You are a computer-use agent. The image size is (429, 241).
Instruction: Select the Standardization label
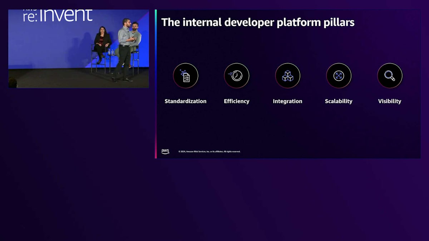186,101
